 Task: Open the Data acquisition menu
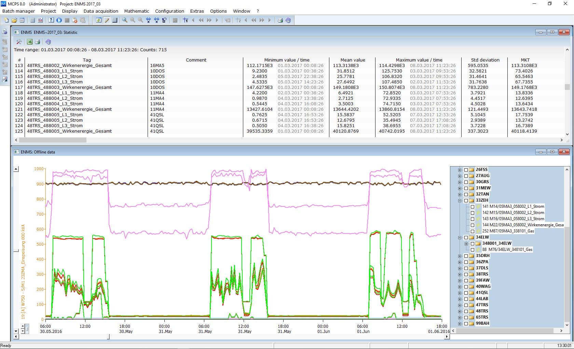coord(101,11)
